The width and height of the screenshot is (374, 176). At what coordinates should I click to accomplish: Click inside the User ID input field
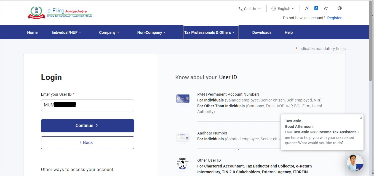(x=87, y=105)
